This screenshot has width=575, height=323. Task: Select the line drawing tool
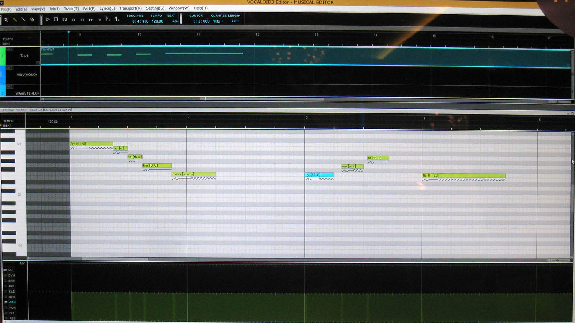(24, 20)
